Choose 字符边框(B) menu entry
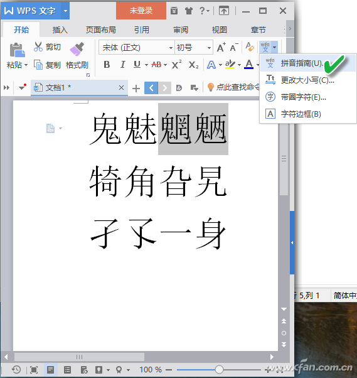Viewport: 357px width, 378px height. [308, 114]
